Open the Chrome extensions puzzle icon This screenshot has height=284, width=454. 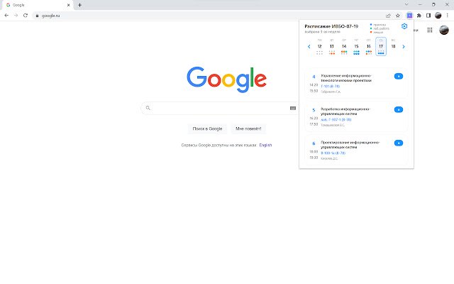point(419,16)
